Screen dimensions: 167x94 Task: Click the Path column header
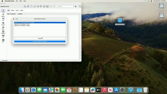tap(8, 14)
